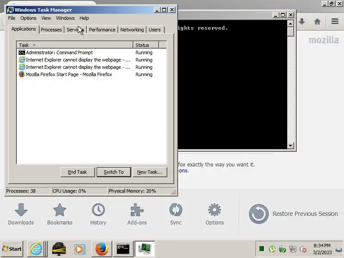The image size is (344, 258).
Task: Click Firefox toolbar home icon
Action: pyautogui.click(x=317, y=21)
